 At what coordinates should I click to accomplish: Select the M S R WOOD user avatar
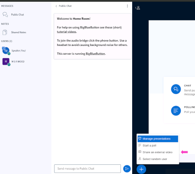[x=6, y=62]
